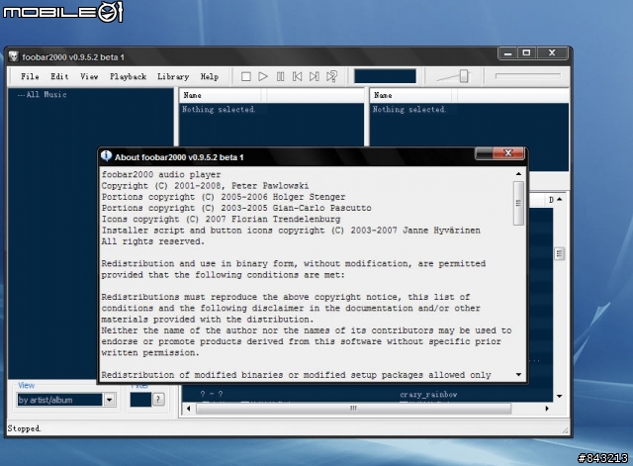Click the Stop playback button

pyautogui.click(x=246, y=76)
